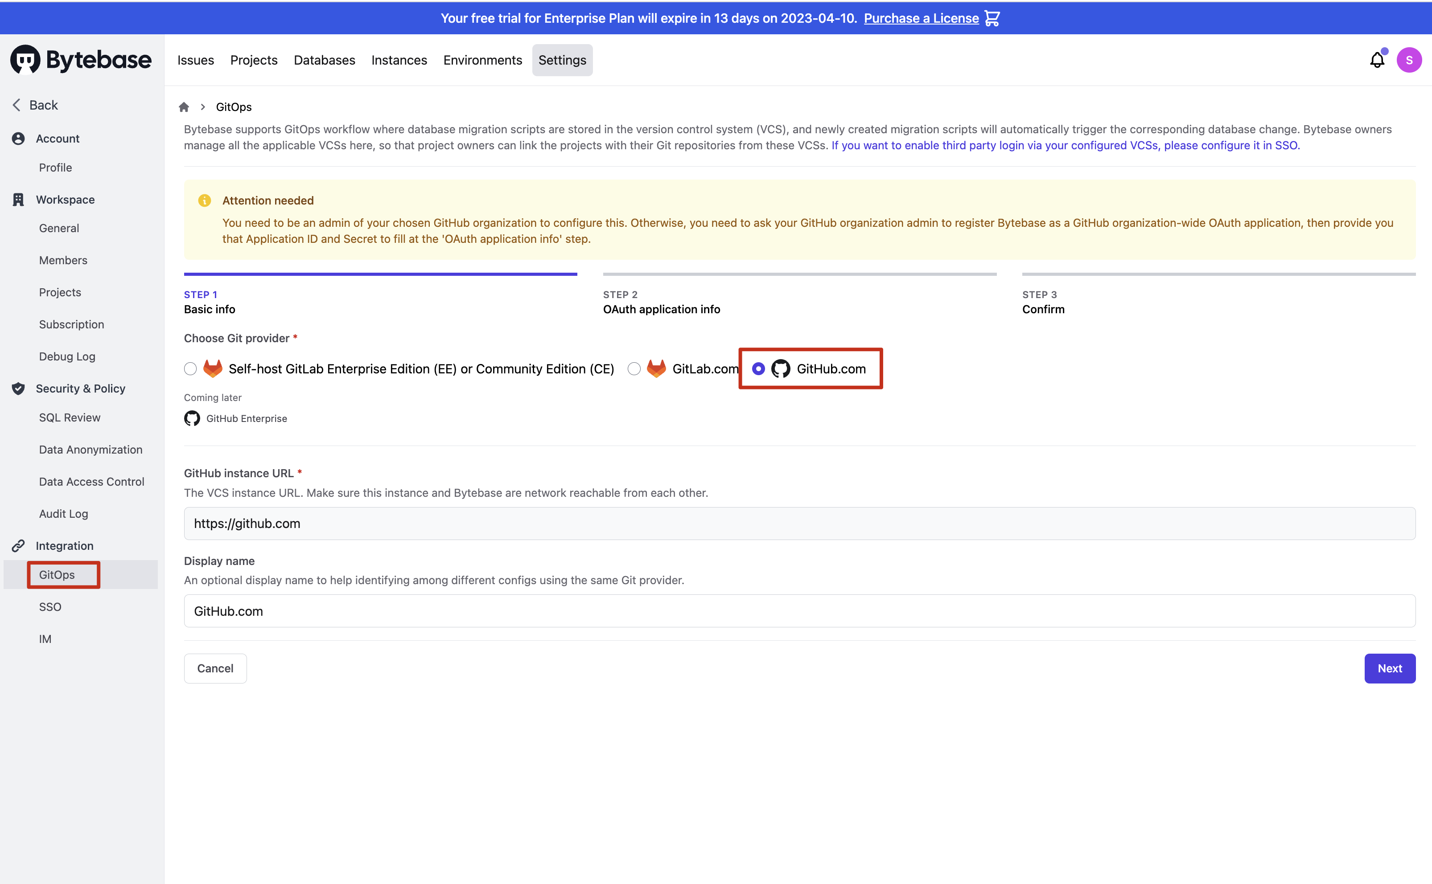Click Step 2 OAuth application info
This screenshot has height=884, width=1432.
click(661, 309)
